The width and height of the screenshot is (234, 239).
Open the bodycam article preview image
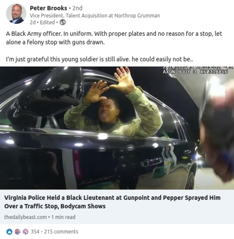pyautogui.click(x=117, y=128)
